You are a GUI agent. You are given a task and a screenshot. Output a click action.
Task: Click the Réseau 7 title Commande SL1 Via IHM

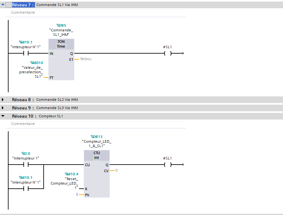57,5
